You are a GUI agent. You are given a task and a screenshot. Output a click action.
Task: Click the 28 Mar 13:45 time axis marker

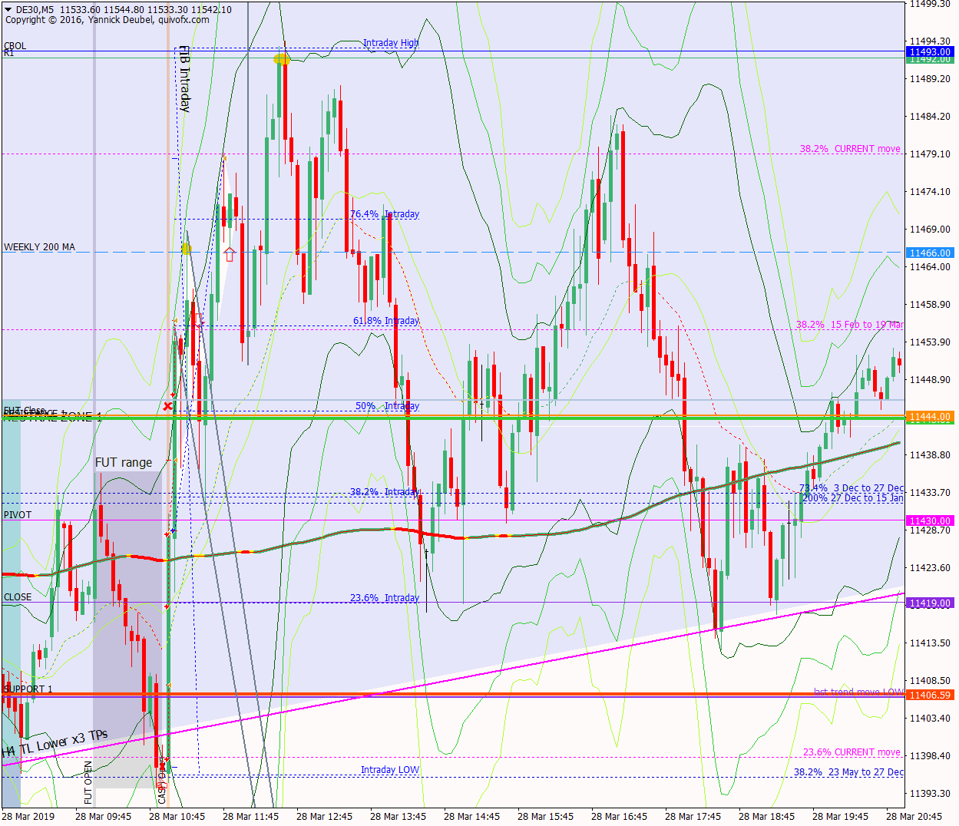click(x=398, y=816)
